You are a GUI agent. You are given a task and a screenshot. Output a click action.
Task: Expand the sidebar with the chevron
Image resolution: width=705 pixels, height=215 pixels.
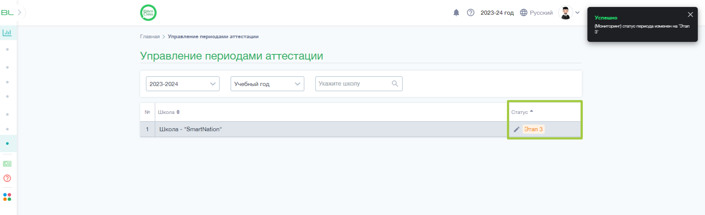(20, 12)
